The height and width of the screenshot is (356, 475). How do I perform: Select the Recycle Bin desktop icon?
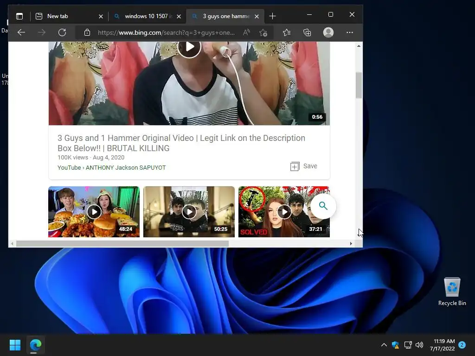pos(452,292)
